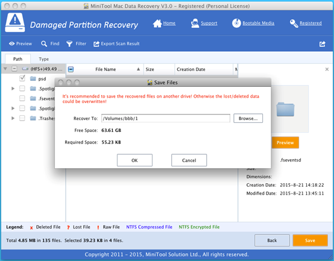
Task: Open the Home link
Action: pos(169,23)
